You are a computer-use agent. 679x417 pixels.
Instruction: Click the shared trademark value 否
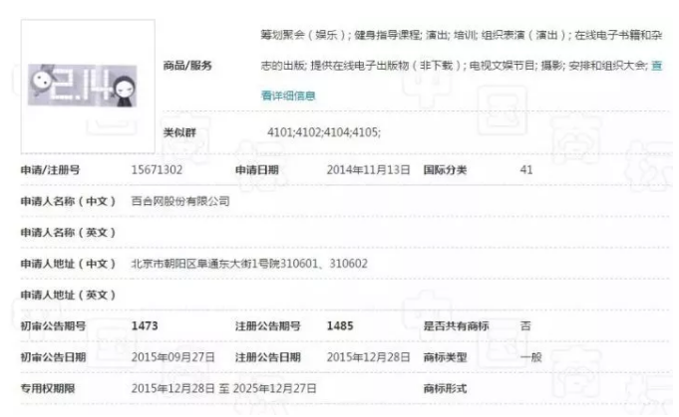coord(525,325)
